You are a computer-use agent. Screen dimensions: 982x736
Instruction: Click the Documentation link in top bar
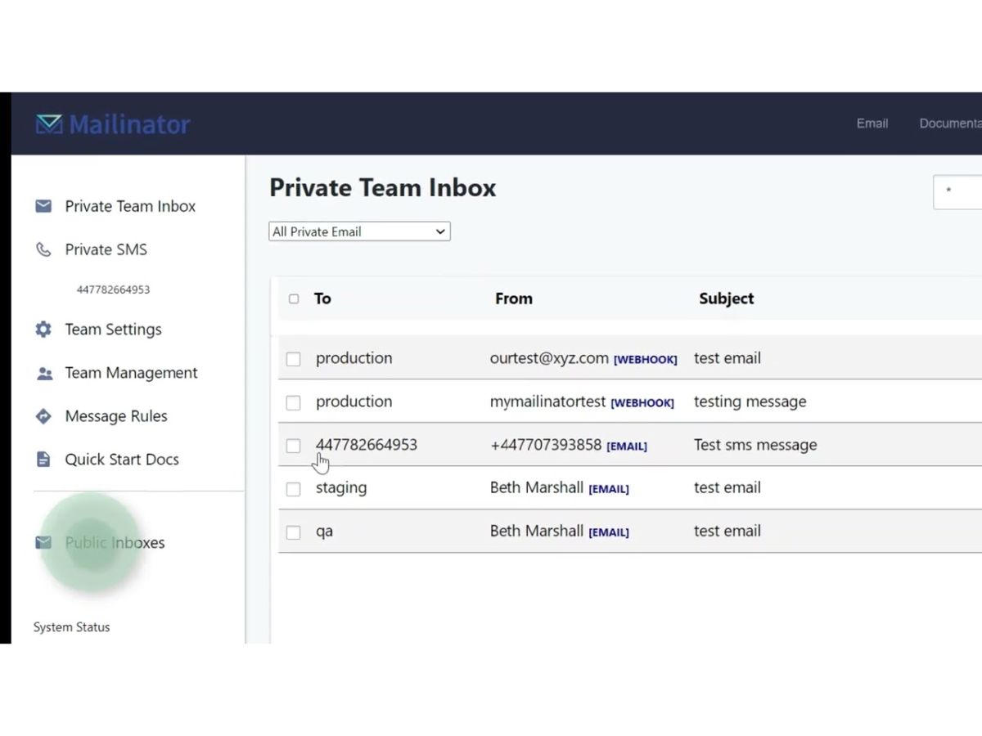coord(950,123)
